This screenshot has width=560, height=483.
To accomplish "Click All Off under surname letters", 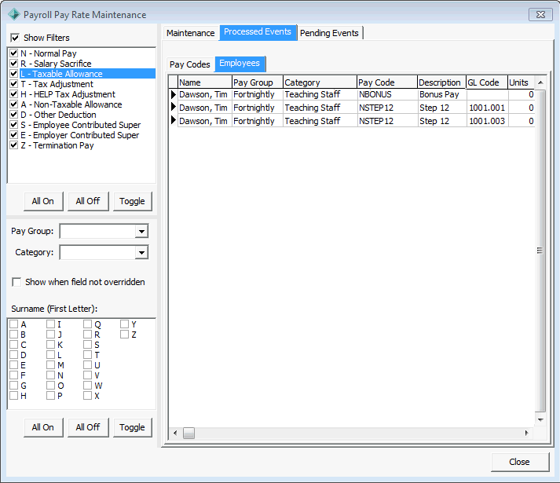I will point(88,427).
